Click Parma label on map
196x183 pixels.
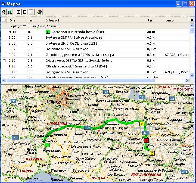(113, 148)
